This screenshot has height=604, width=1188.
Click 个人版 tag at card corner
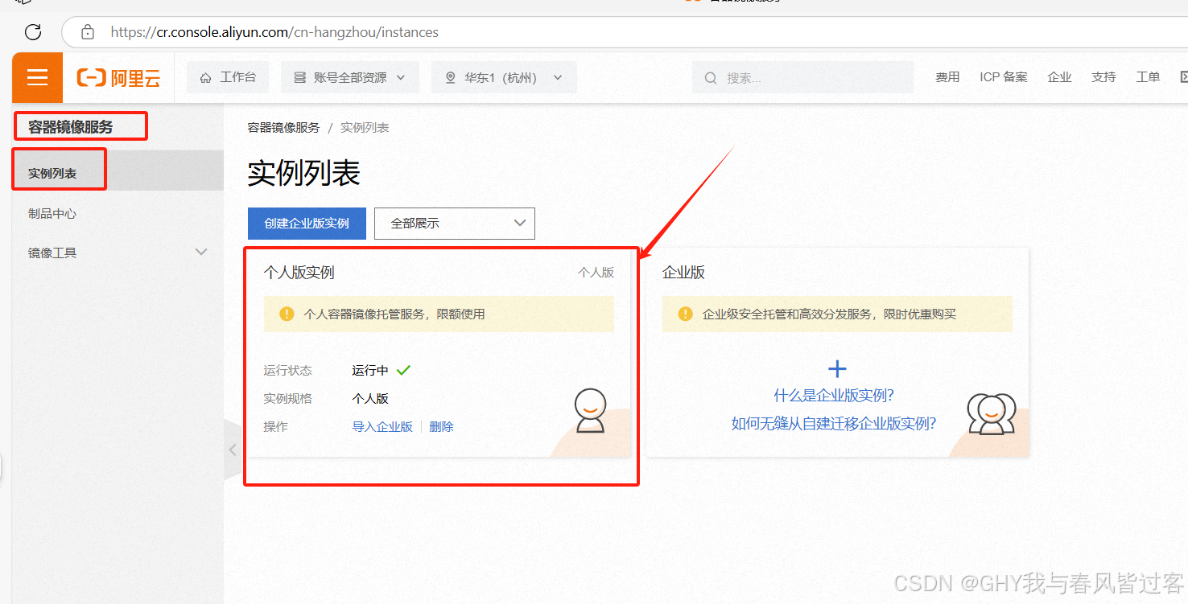click(x=596, y=273)
